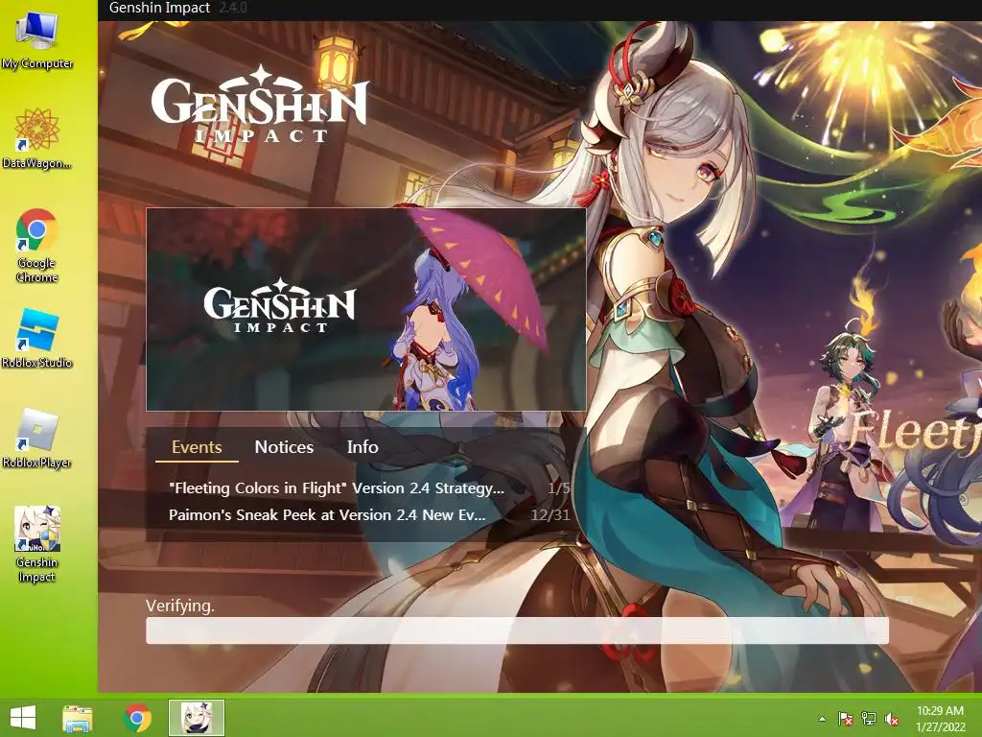This screenshot has width=982, height=737.
Task: Open the My Computer desktop icon
Action: (37, 40)
